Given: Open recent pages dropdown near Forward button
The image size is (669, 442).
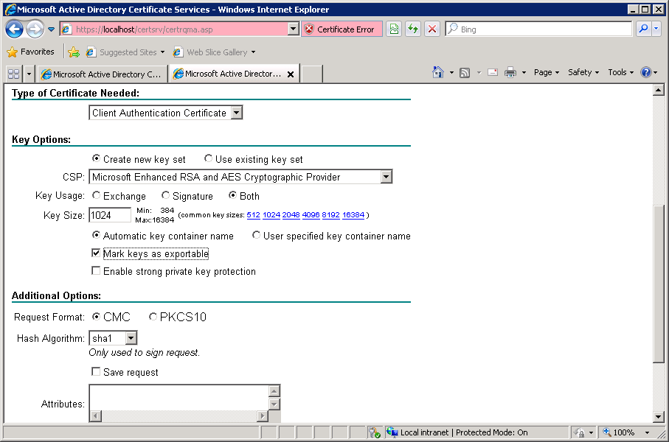Looking at the screenshot, I should (51, 29).
